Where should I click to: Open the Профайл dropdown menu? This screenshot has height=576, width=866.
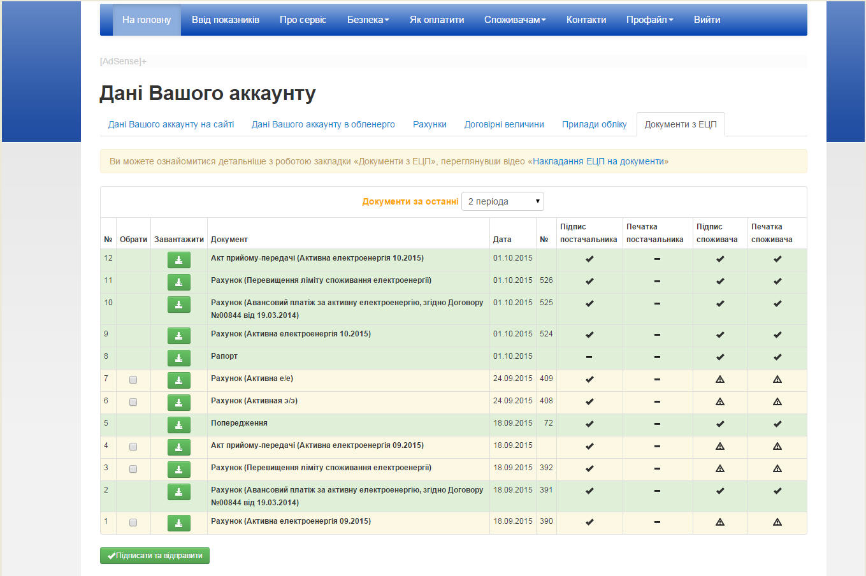649,20
